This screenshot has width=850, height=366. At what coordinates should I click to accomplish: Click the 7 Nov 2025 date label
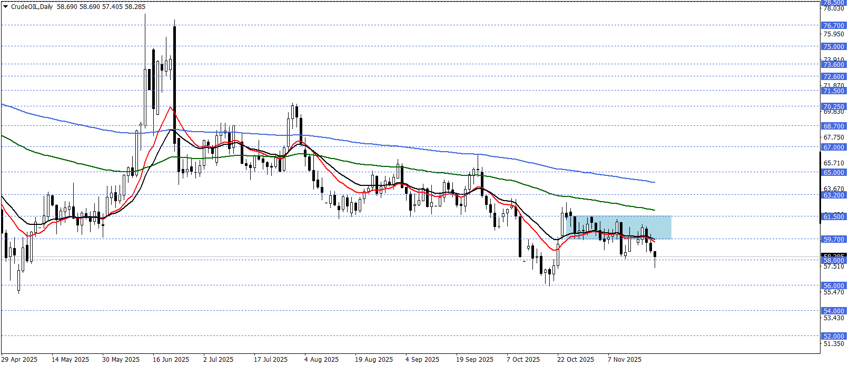(625, 359)
